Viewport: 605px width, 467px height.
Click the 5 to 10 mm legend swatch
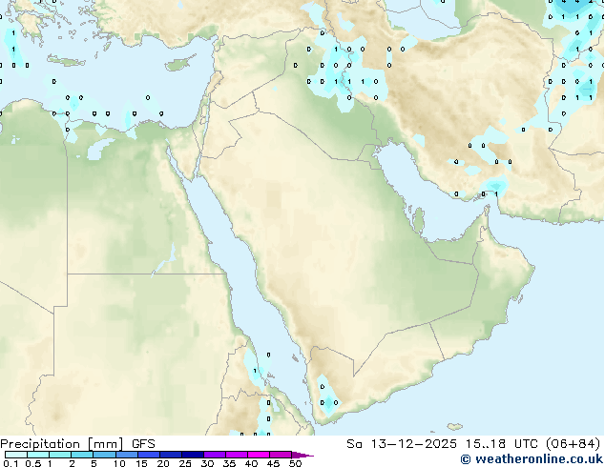click(104, 455)
